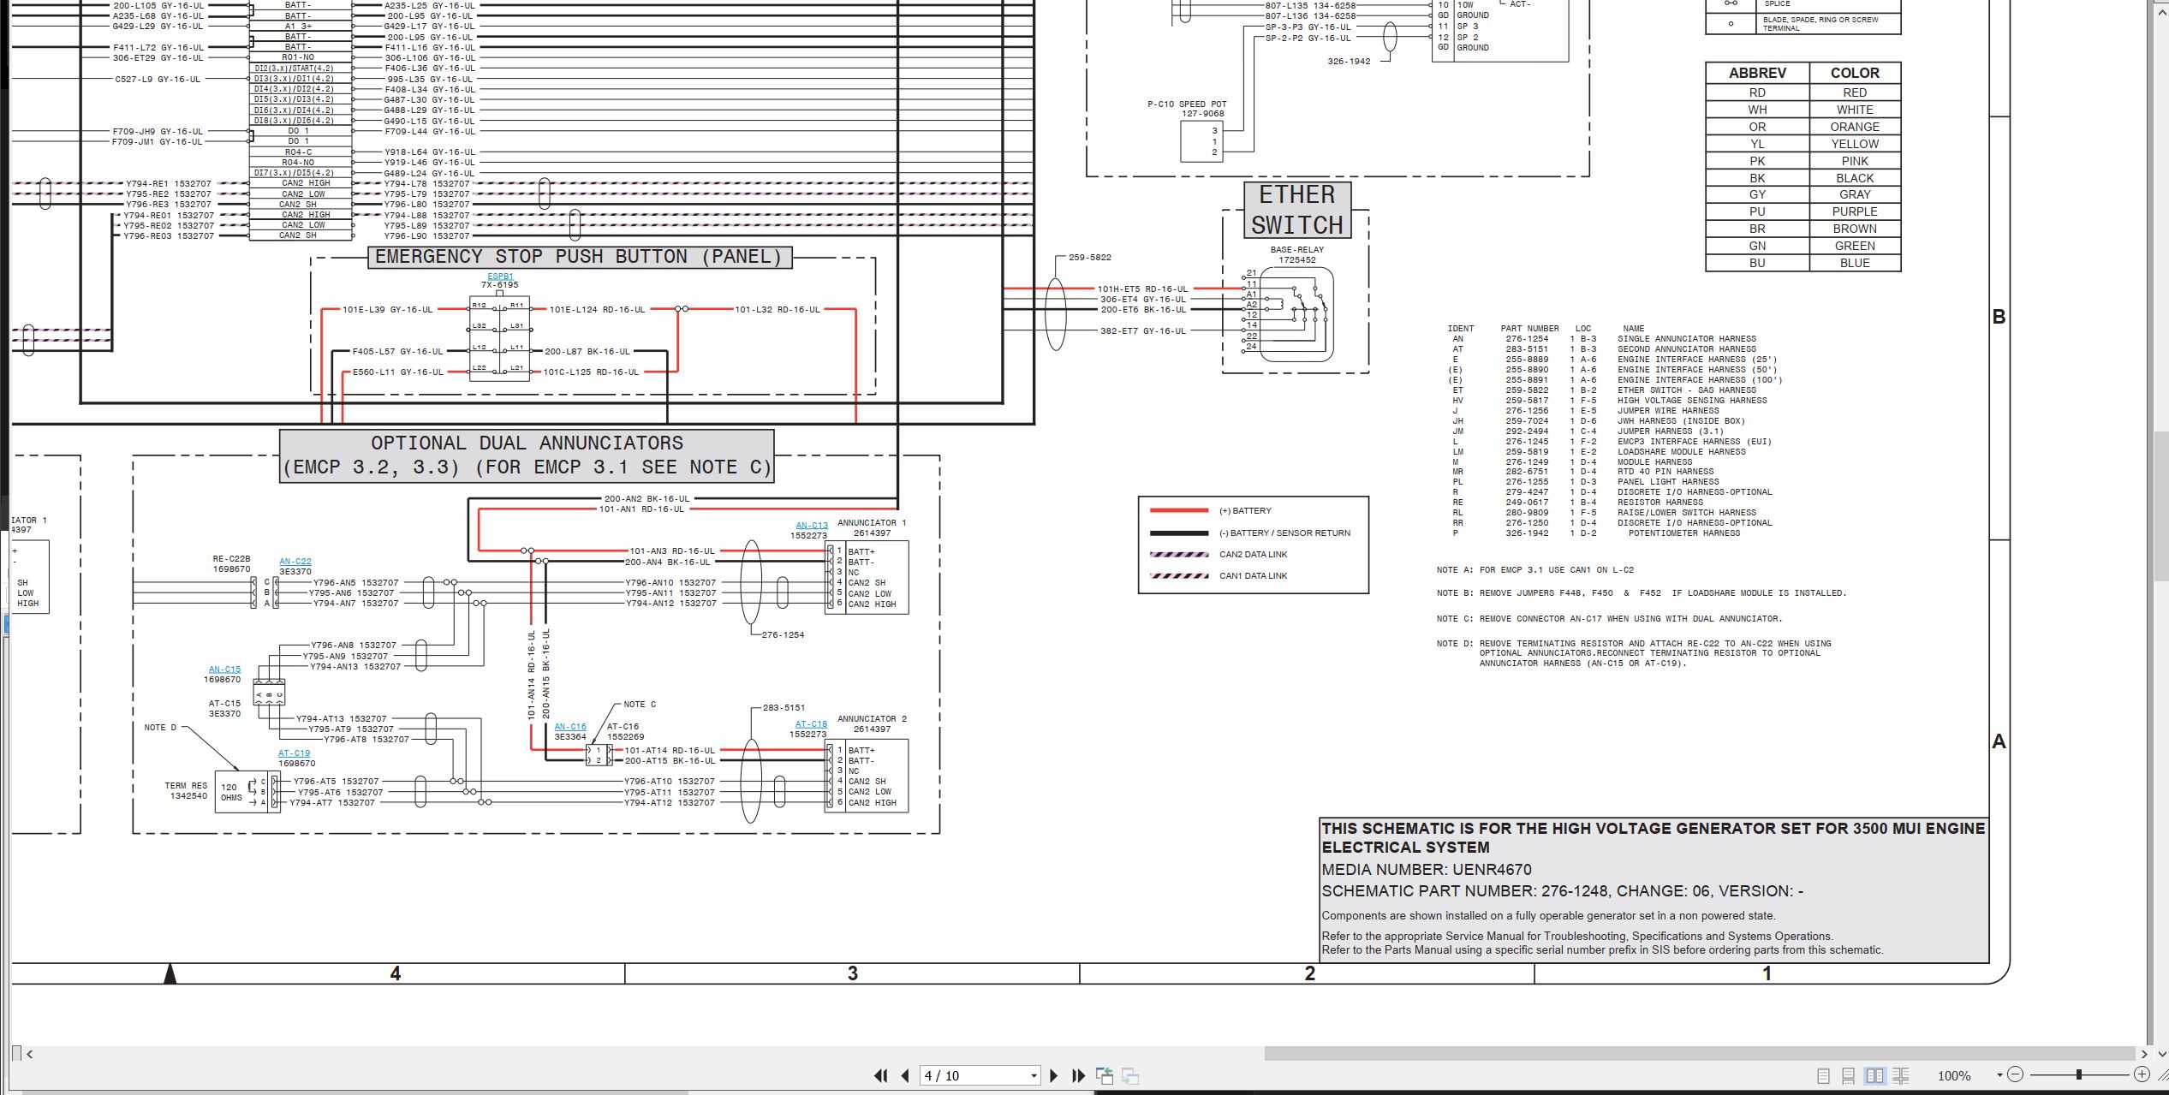The width and height of the screenshot is (2169, 1095).
Task: Click grid row letter B on right edge
Action: (x=1999, y=317)
